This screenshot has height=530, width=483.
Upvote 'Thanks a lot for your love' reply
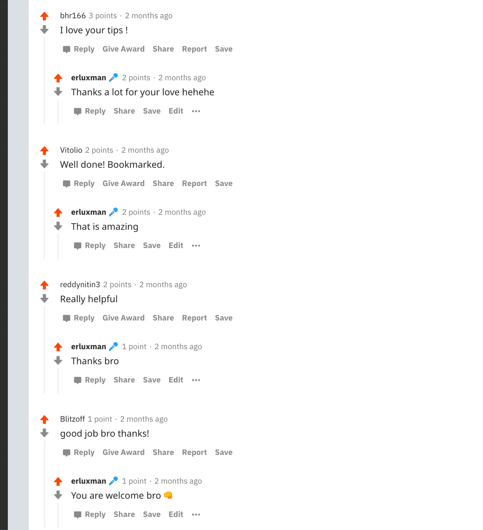tap(58, 78)
